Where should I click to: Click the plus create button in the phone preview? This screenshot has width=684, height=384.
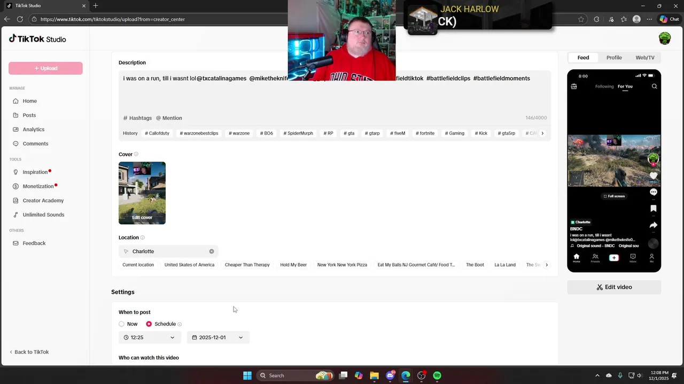(x=614, y=258)
